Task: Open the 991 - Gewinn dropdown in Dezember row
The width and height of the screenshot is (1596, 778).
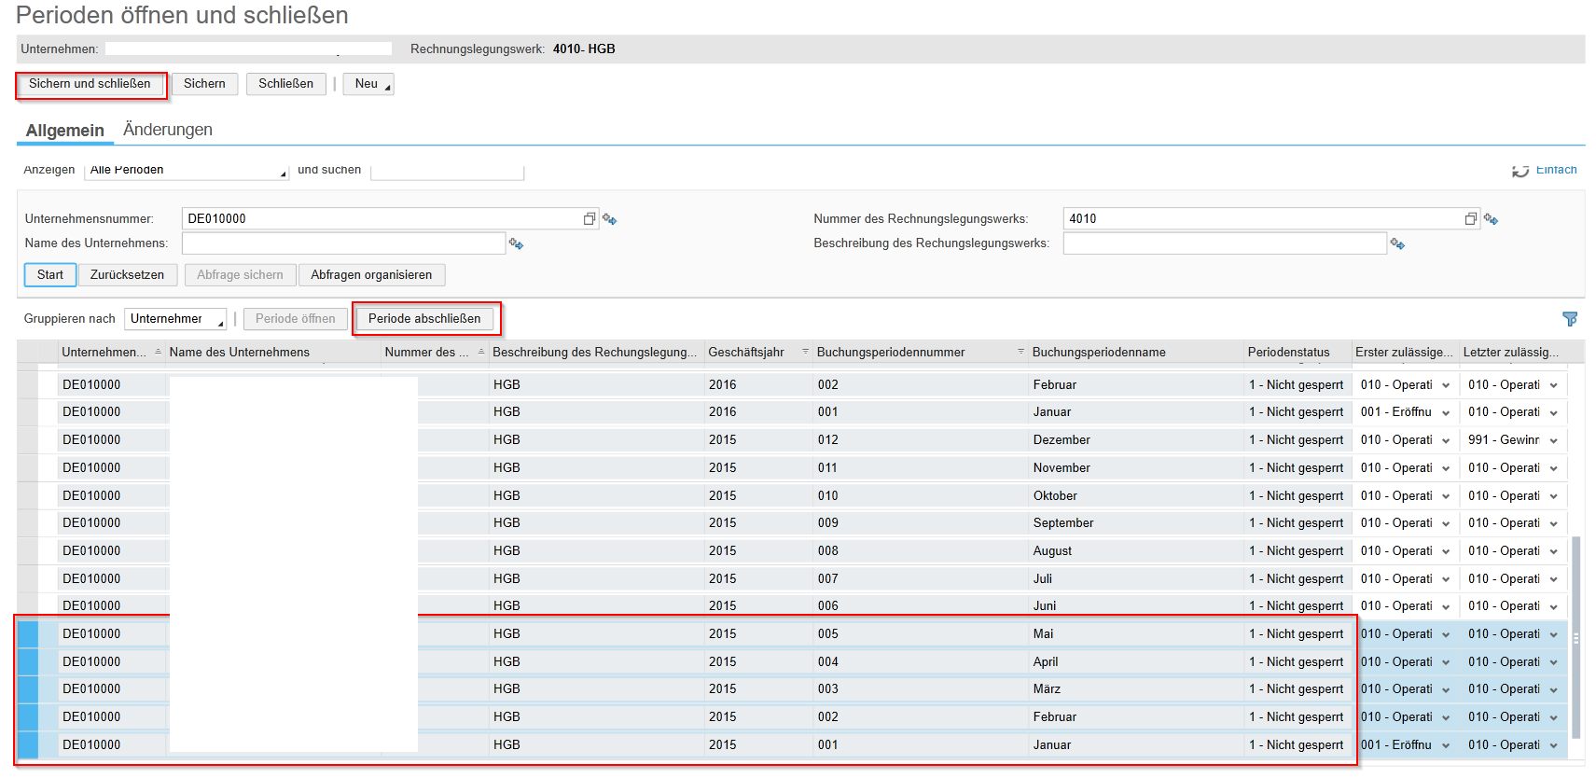Action: [x=1553, y=440]
